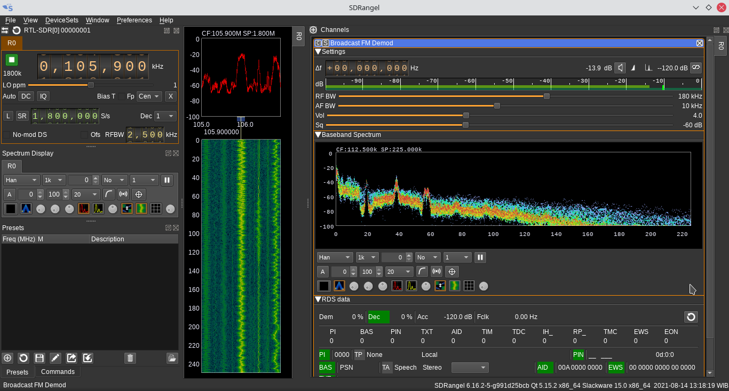Click the IQ auto correction button
This screenshot has height=391, width=729.
(43, 96)
